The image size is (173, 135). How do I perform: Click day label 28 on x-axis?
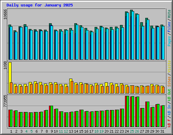coord(147,131)
